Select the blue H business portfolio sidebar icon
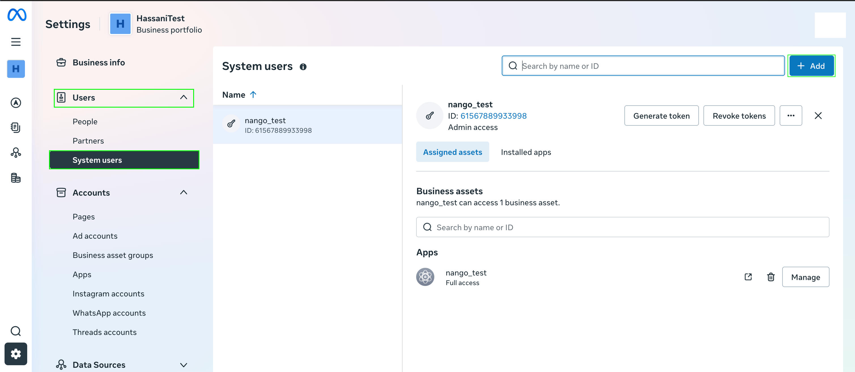Image resolution: width=855 pixels, height=372 pixels. pos(16,69)
